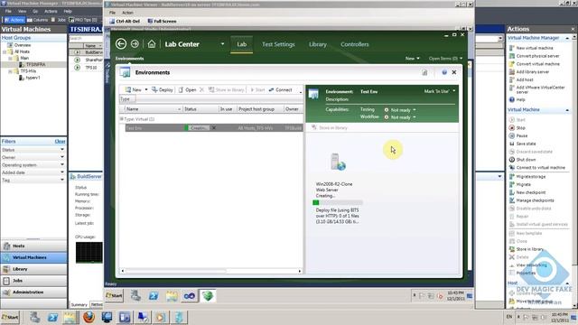Click Ctrl-Alt-Del in VM viewer
This screenshot has height=325, width=578.
coord(125,21)
